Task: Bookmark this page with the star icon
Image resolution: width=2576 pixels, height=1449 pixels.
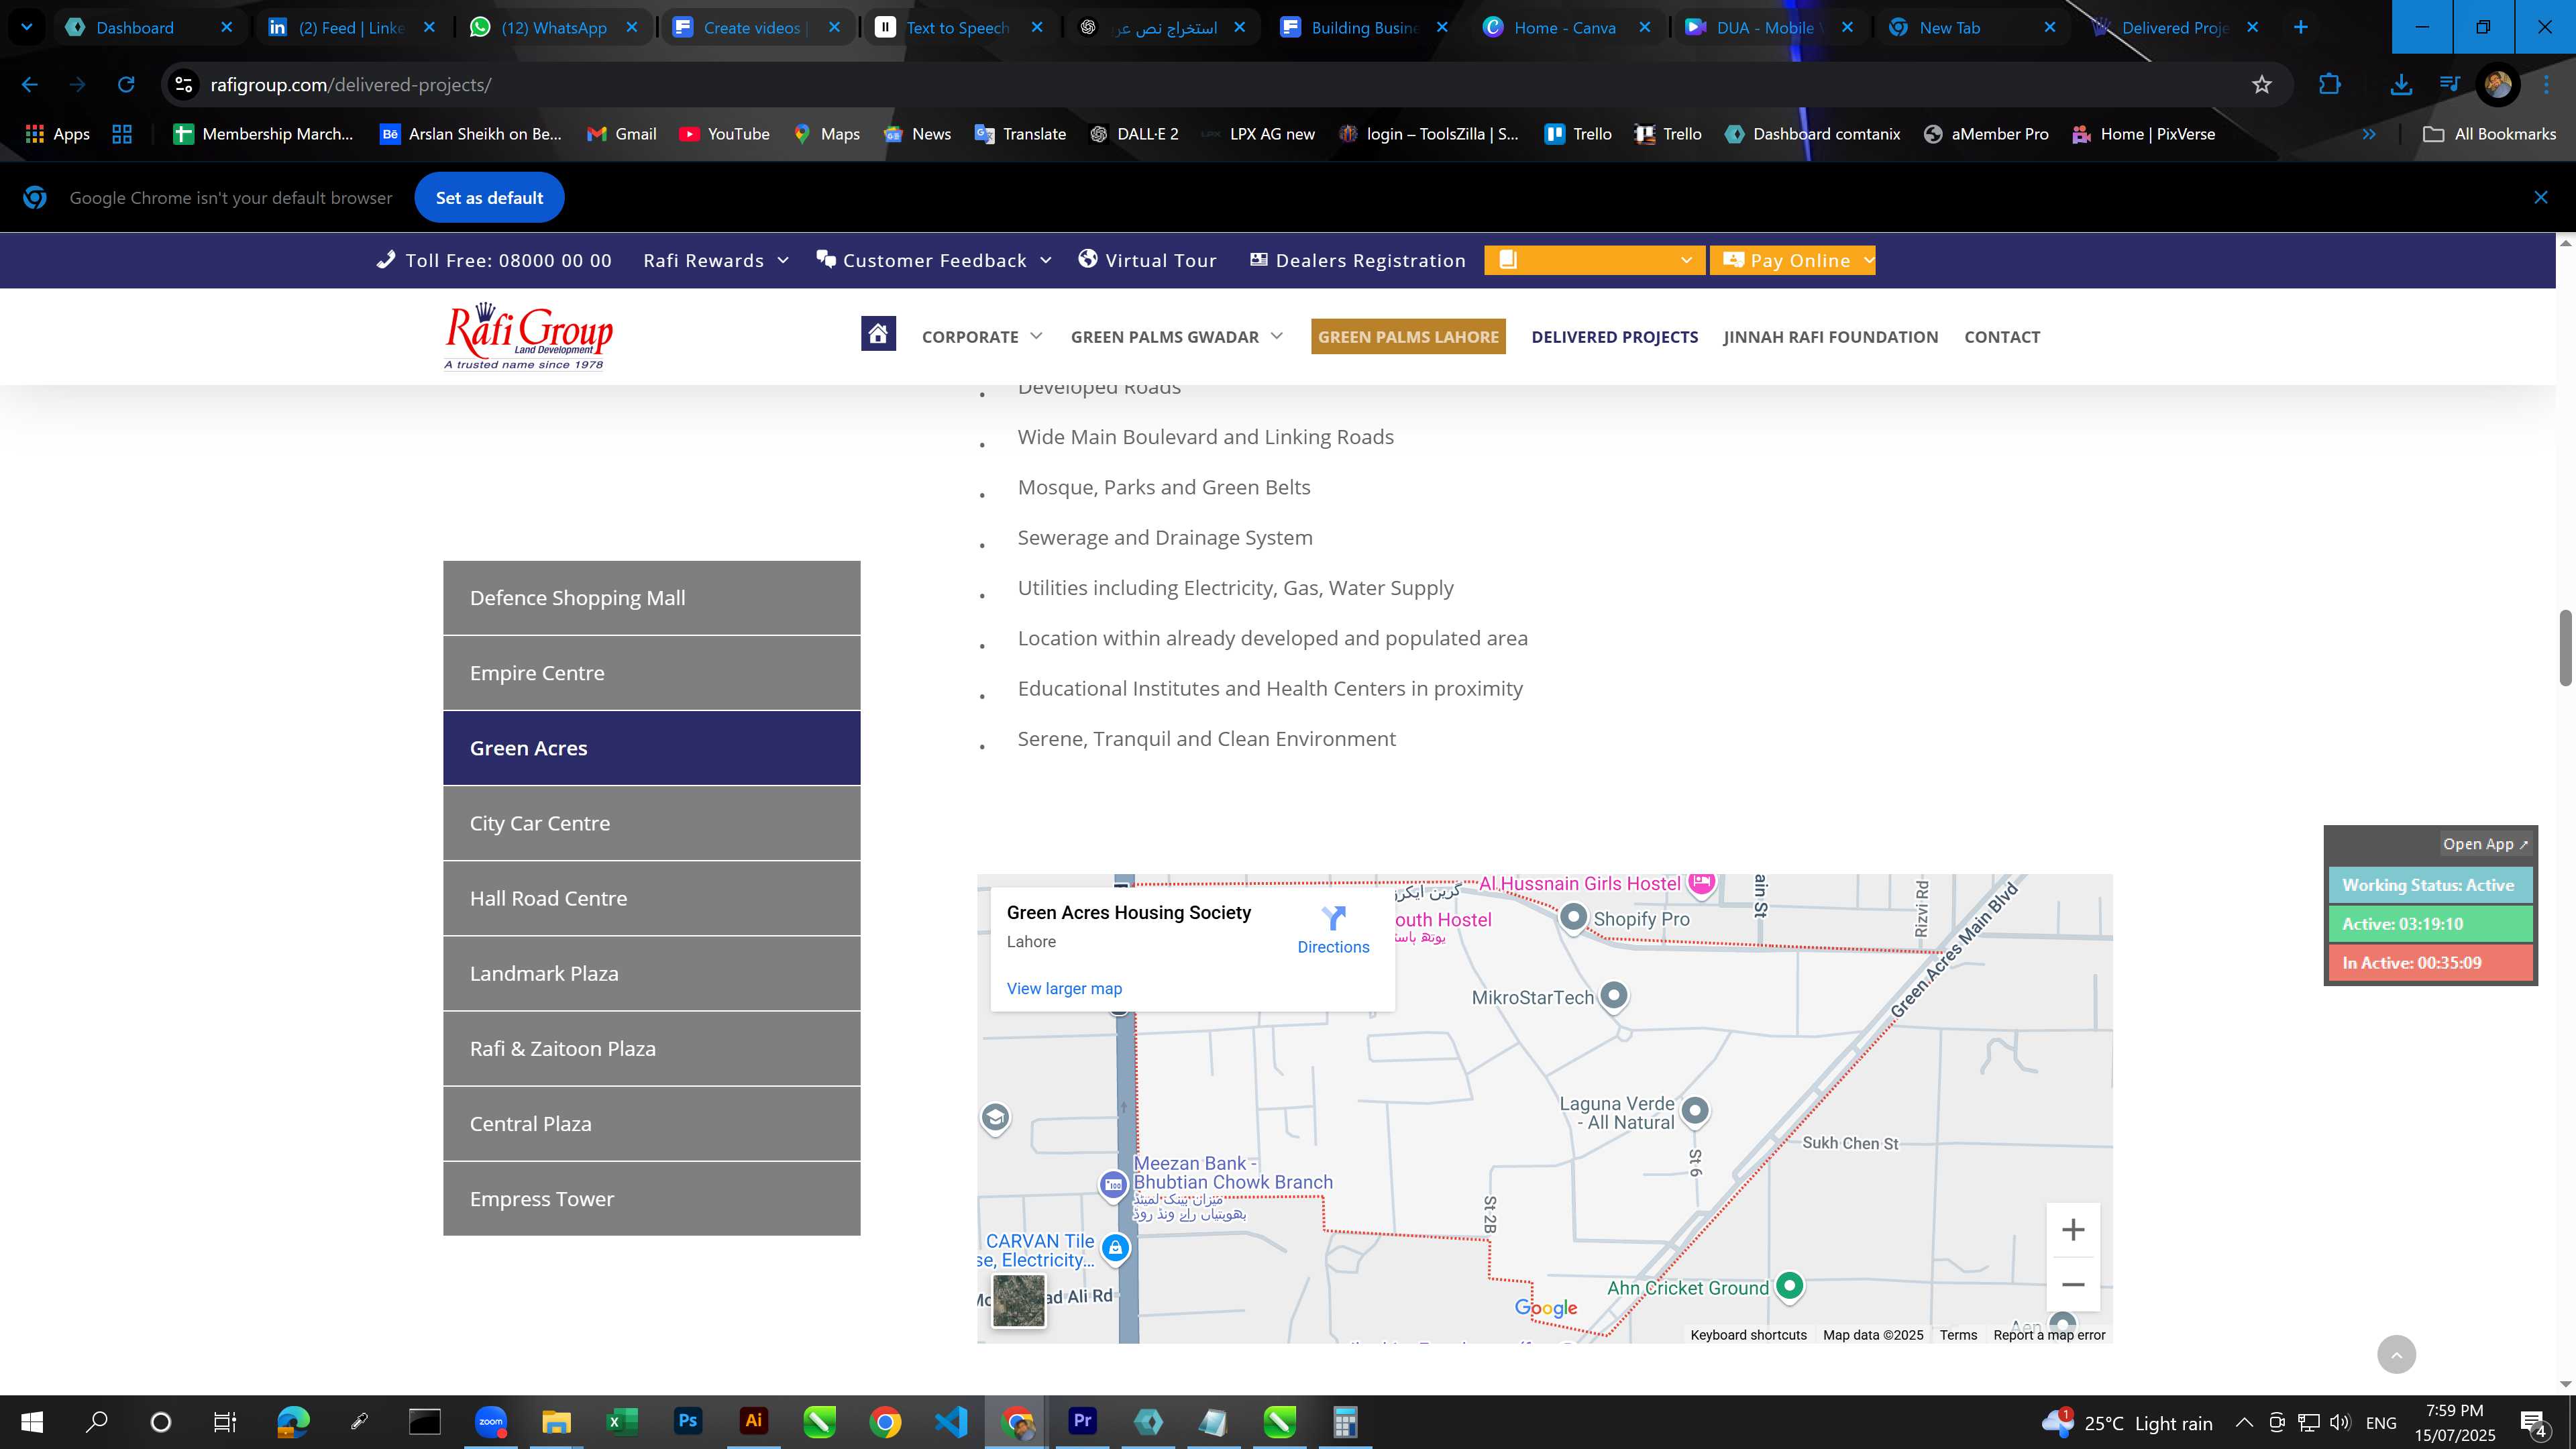Action: click(2262, 85)
